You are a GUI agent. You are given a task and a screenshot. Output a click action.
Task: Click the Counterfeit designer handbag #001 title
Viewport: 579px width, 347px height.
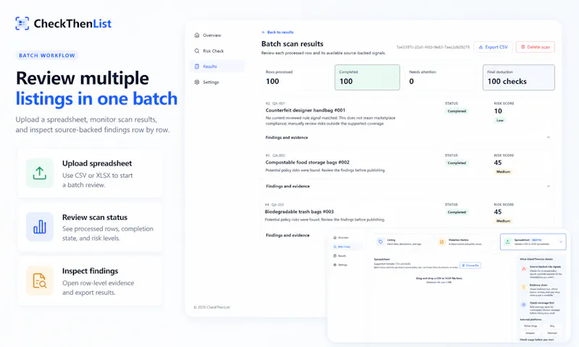pyautogui.click(x=305, y=111)
